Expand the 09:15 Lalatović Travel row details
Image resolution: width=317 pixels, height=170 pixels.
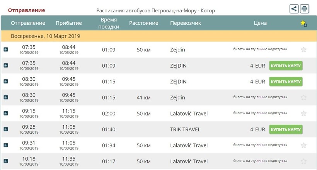[x=6, y=114]
